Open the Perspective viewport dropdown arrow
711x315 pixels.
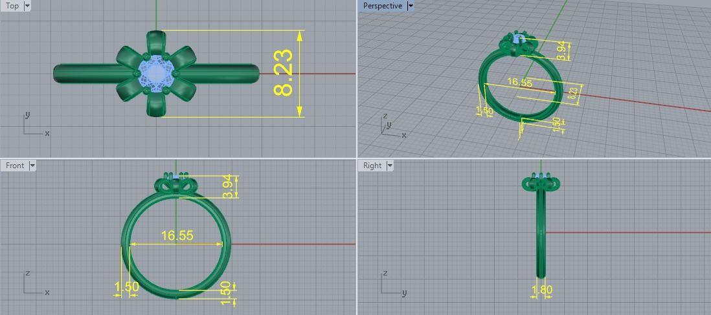[x=411, y=6]
